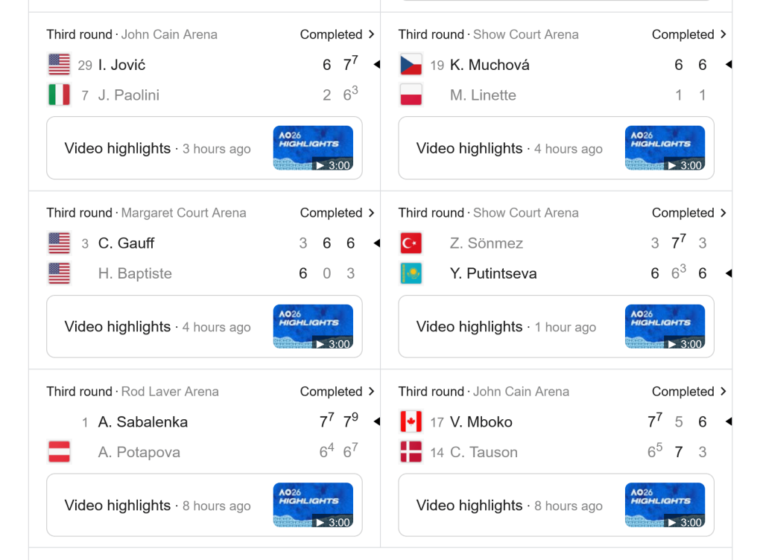763x560 pixels.
Task: Click the Danish flag beside C. Tauson
Action: pyautogui.click(x=411, y=451)
